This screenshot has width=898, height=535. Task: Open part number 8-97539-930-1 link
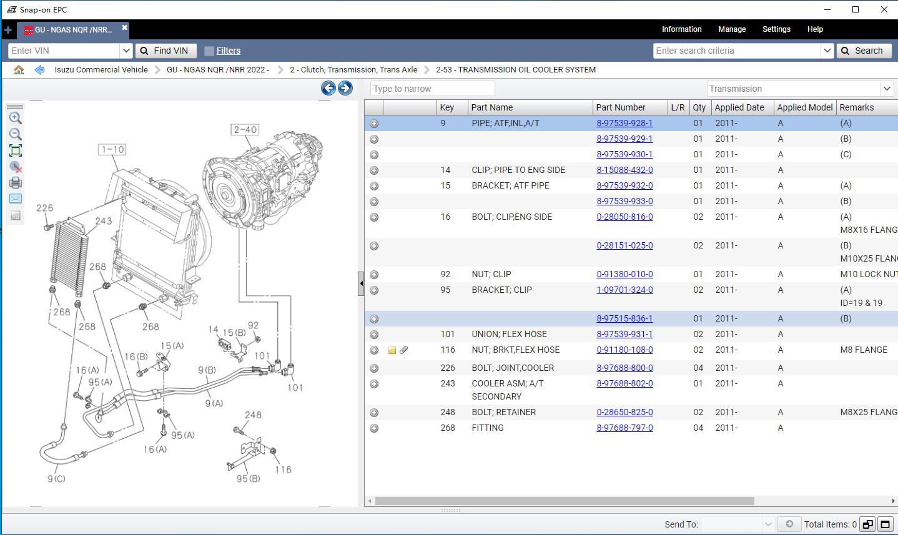624,154
